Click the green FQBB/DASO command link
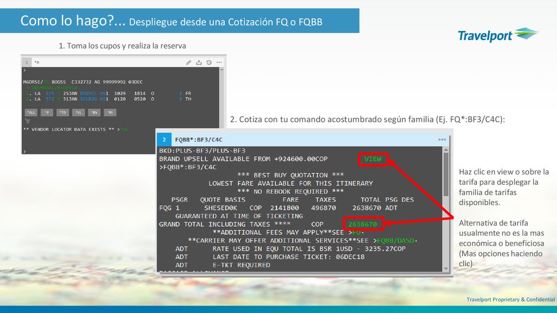 point(396,241)
